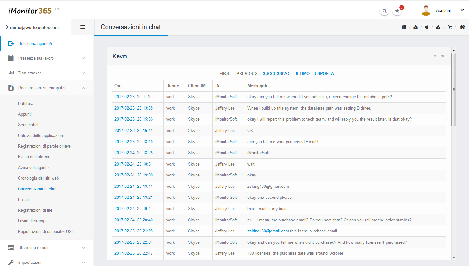Open the shopping cart icon
This screenshot has height=266, width=469.
[450, 27]
